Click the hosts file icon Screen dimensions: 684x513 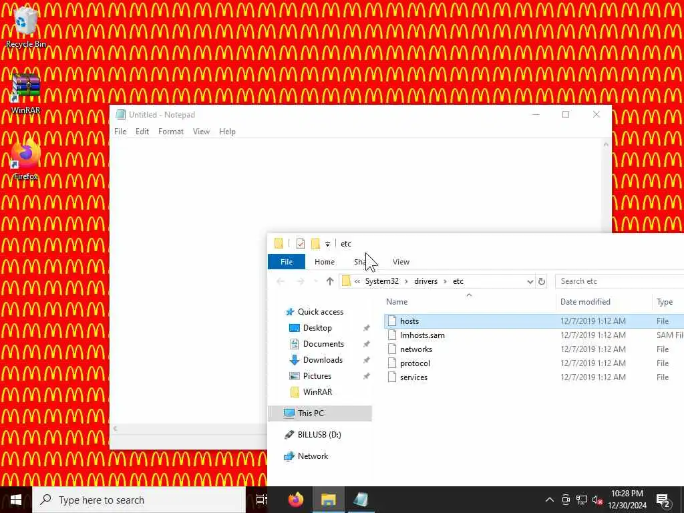click(x=392, y=321)
